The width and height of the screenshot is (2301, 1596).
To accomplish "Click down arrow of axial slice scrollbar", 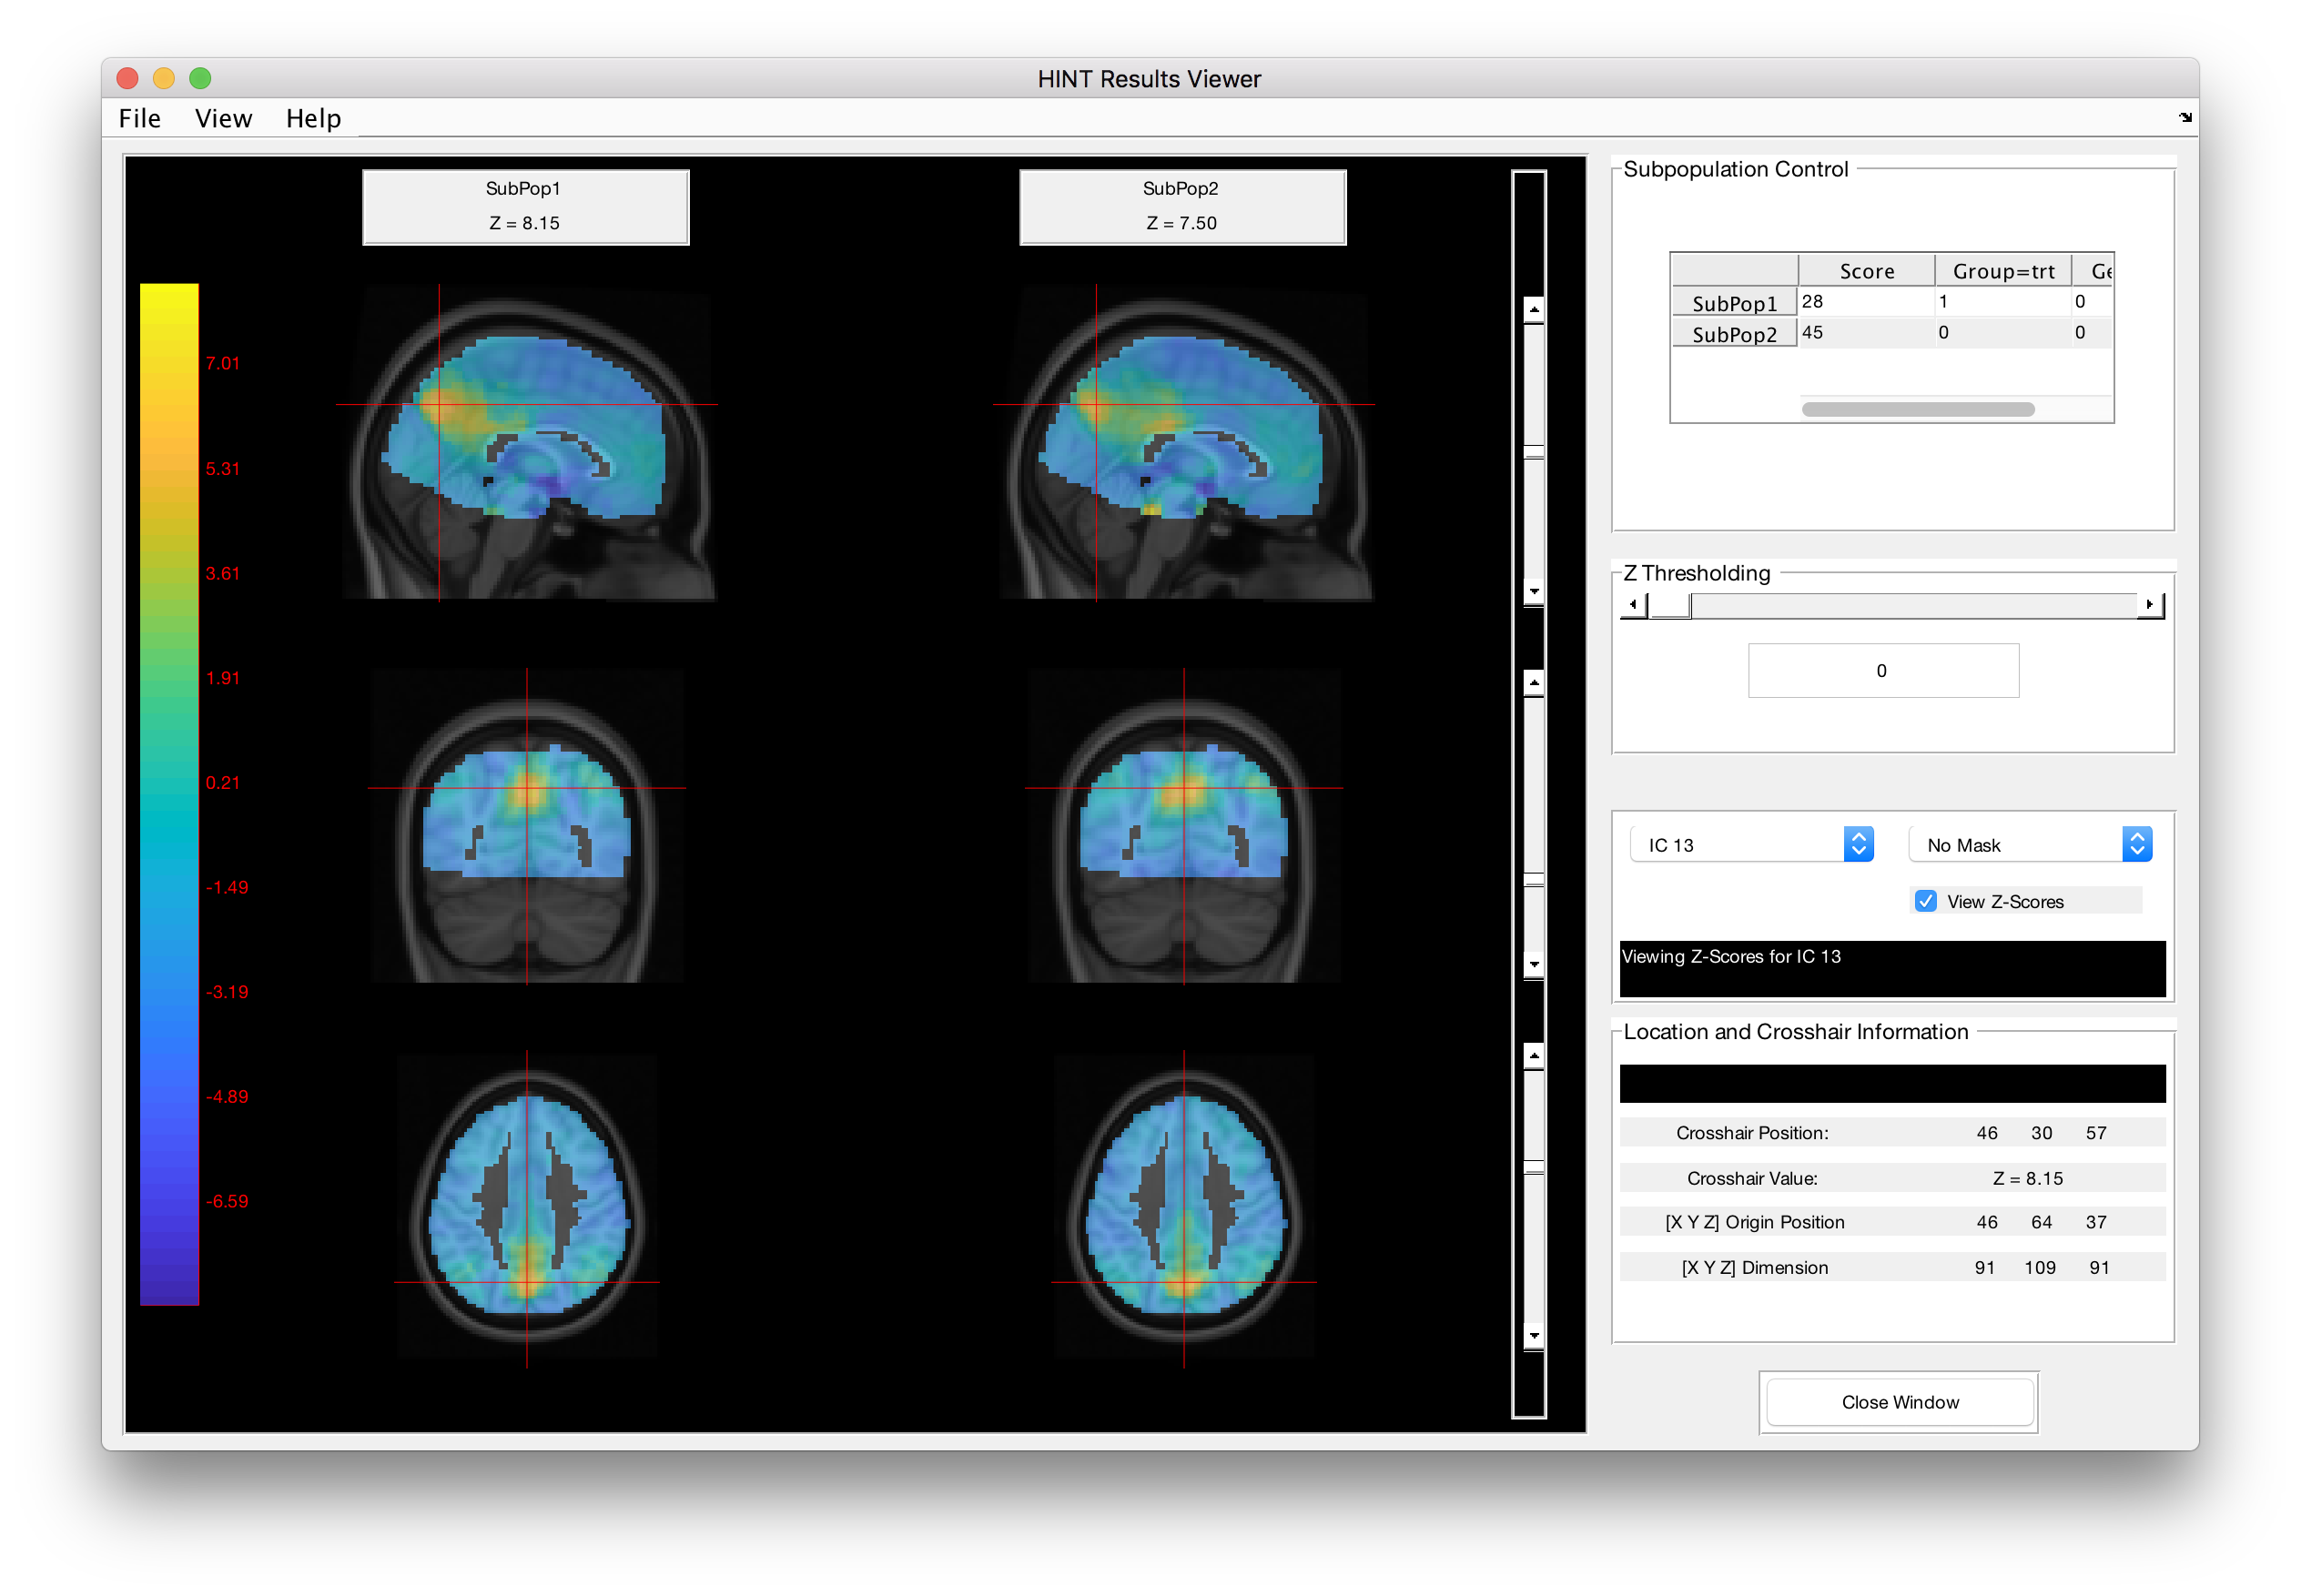I will coord(1533,1336).
